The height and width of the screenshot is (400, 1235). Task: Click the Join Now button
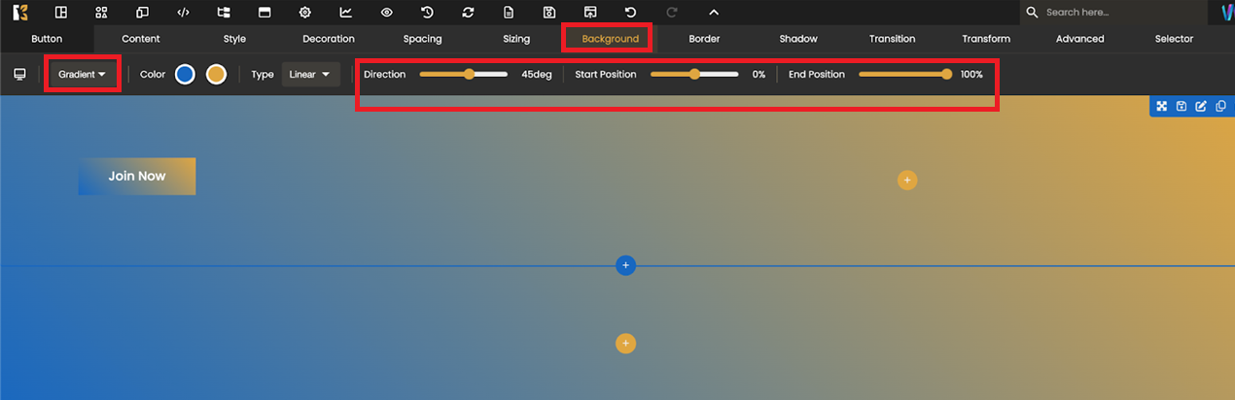[x=137, y=177]
